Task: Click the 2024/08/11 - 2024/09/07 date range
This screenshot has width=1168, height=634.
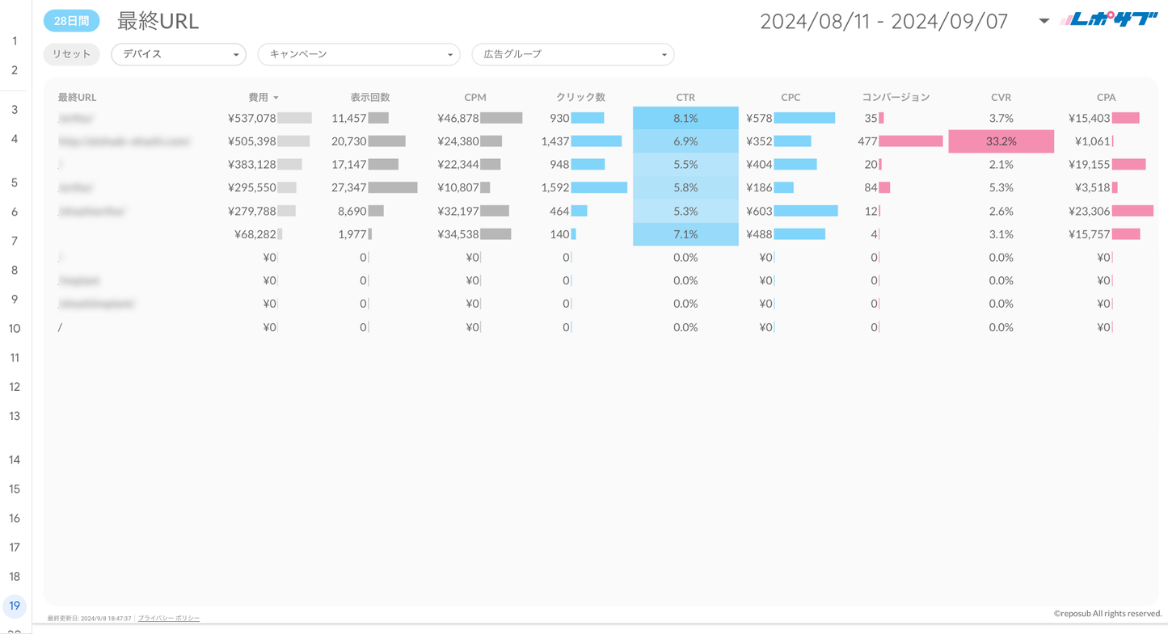Action: click(x=883, y=22)
